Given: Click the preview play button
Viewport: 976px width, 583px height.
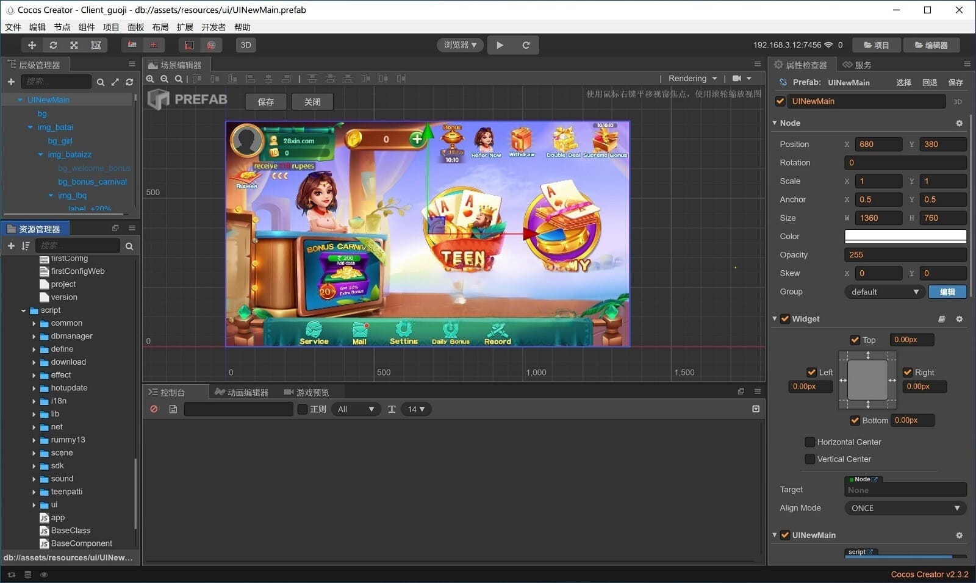Looking at the screenshot, I should 500,45.
